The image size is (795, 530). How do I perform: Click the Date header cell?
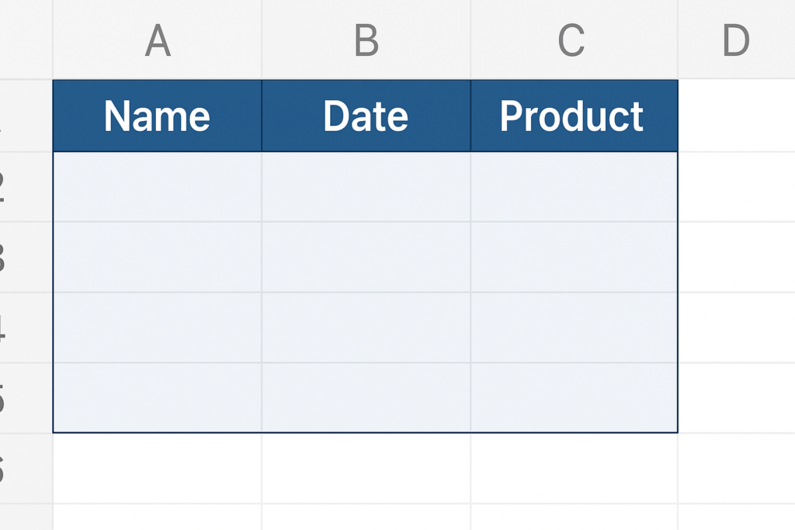[x=366, y=116]
